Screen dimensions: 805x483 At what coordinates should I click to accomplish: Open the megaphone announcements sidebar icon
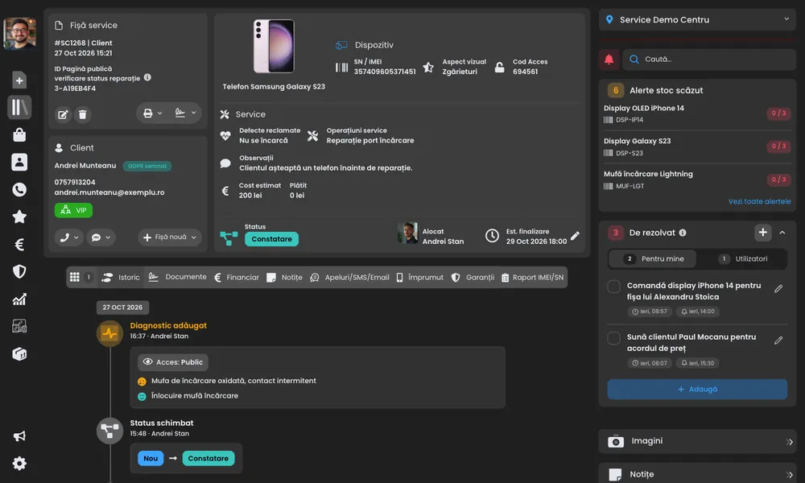pyautogui.click(x=19, y=436)
